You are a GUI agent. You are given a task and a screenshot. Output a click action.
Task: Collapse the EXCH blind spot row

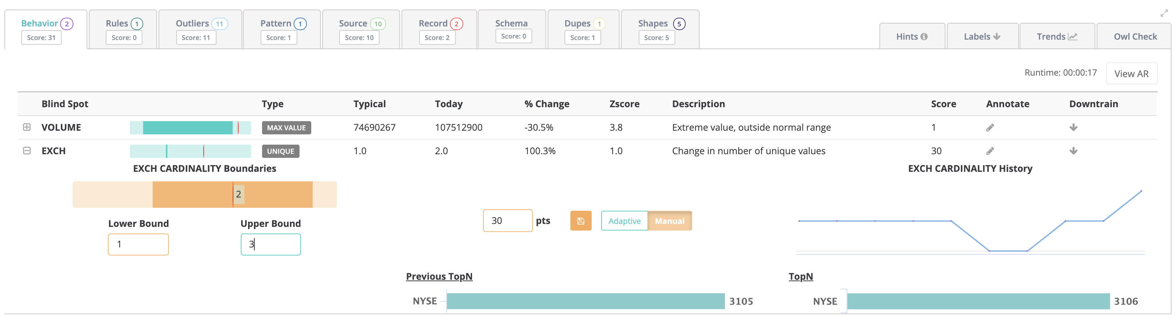pyautogui.click(x=27, y=151)
